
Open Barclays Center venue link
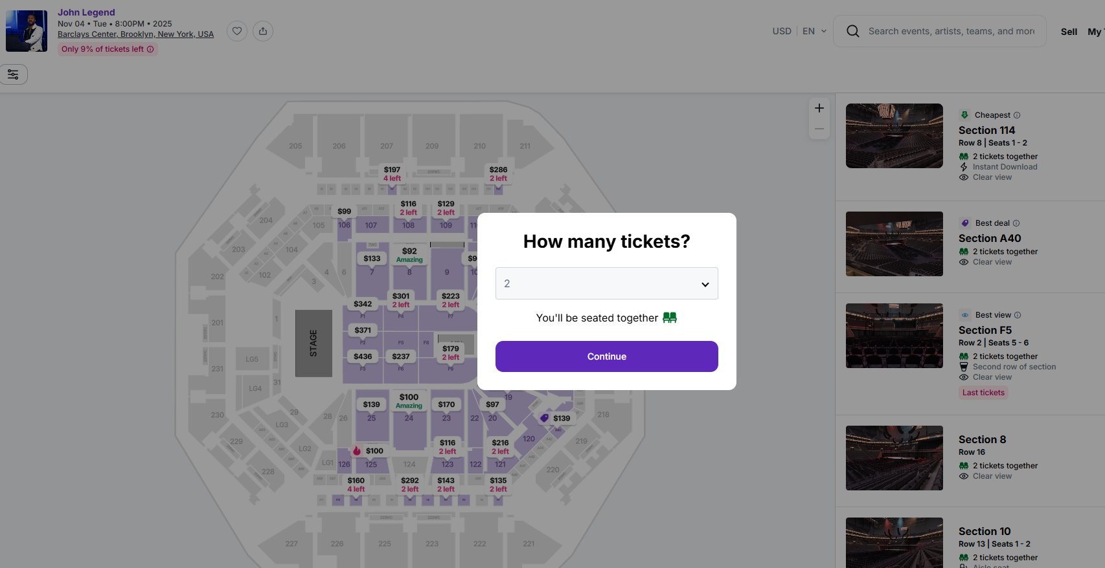point(135,34)
